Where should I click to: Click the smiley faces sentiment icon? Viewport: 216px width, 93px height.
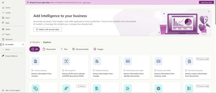tap(36, 88)
